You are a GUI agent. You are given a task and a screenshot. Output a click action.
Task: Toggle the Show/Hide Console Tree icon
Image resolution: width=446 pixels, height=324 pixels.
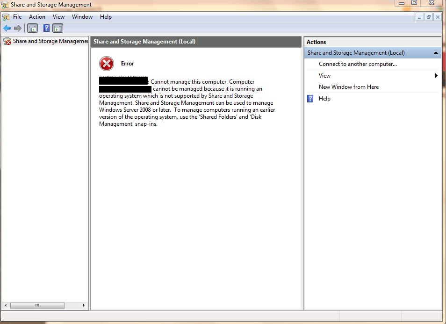tap(32, 28)
